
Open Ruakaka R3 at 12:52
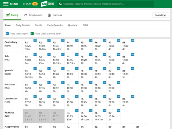tap(58, 116)
